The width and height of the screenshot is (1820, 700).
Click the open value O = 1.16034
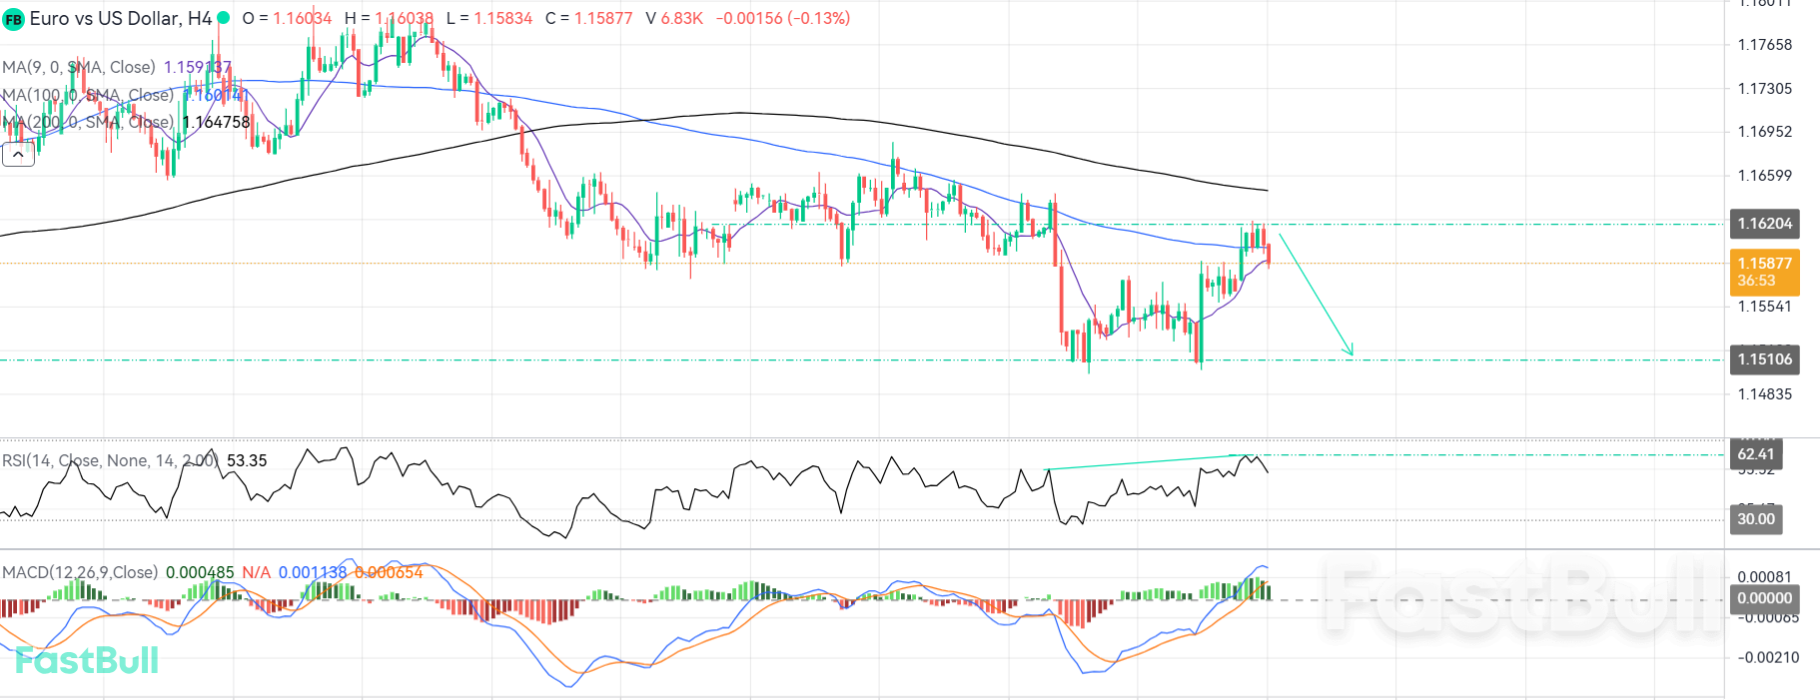coord(288,18)
